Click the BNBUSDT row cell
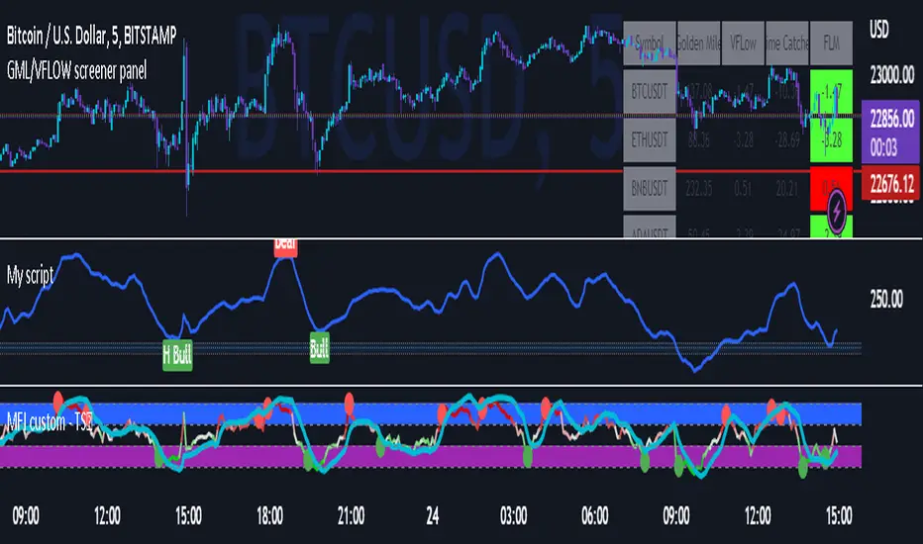The image size is (923, 544). click(650, 188)
